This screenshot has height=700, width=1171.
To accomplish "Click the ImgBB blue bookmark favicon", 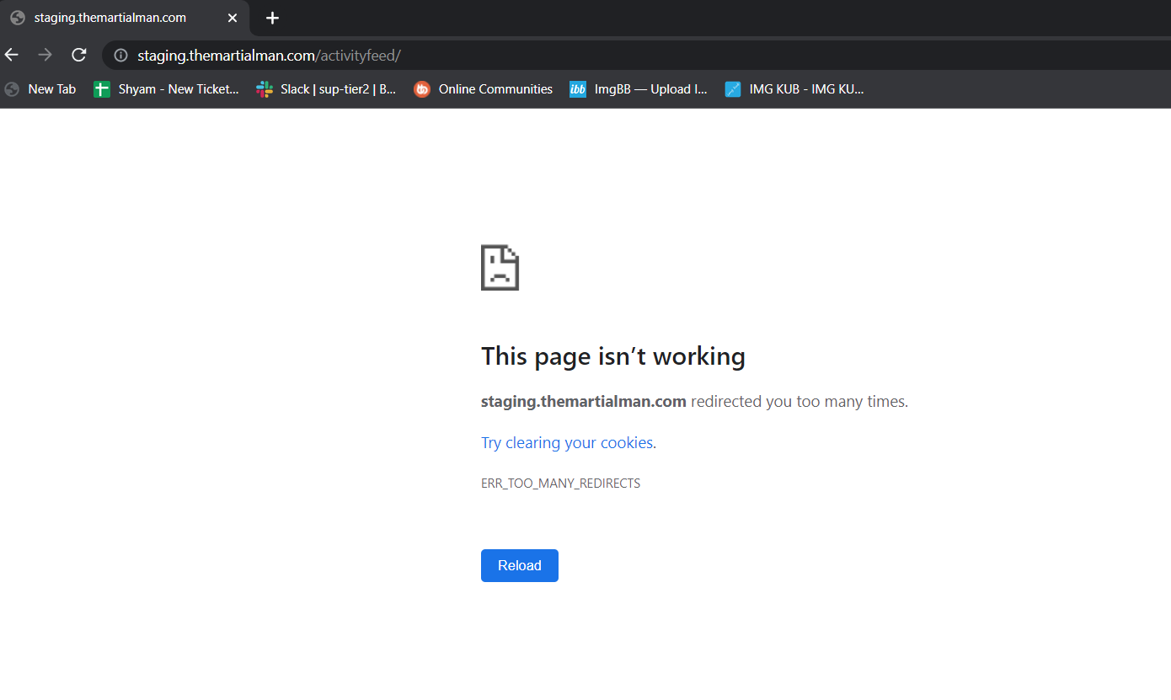I will click(578, 89).
